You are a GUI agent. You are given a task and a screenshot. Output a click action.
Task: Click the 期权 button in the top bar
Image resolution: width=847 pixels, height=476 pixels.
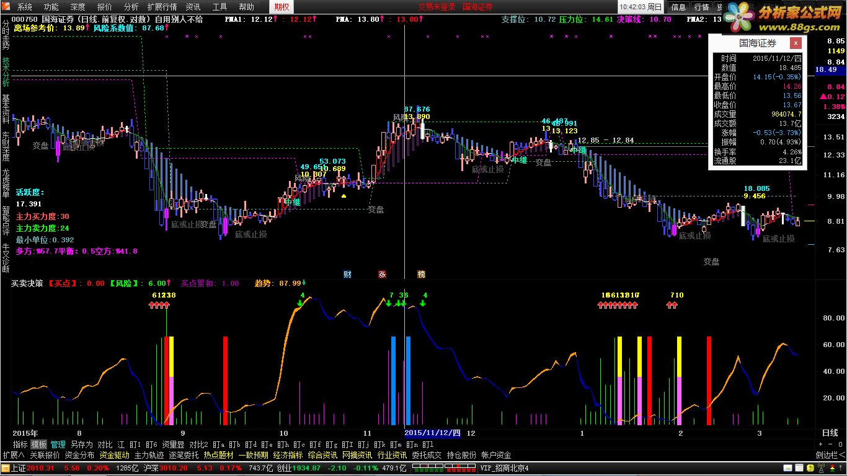pos(283,7)
